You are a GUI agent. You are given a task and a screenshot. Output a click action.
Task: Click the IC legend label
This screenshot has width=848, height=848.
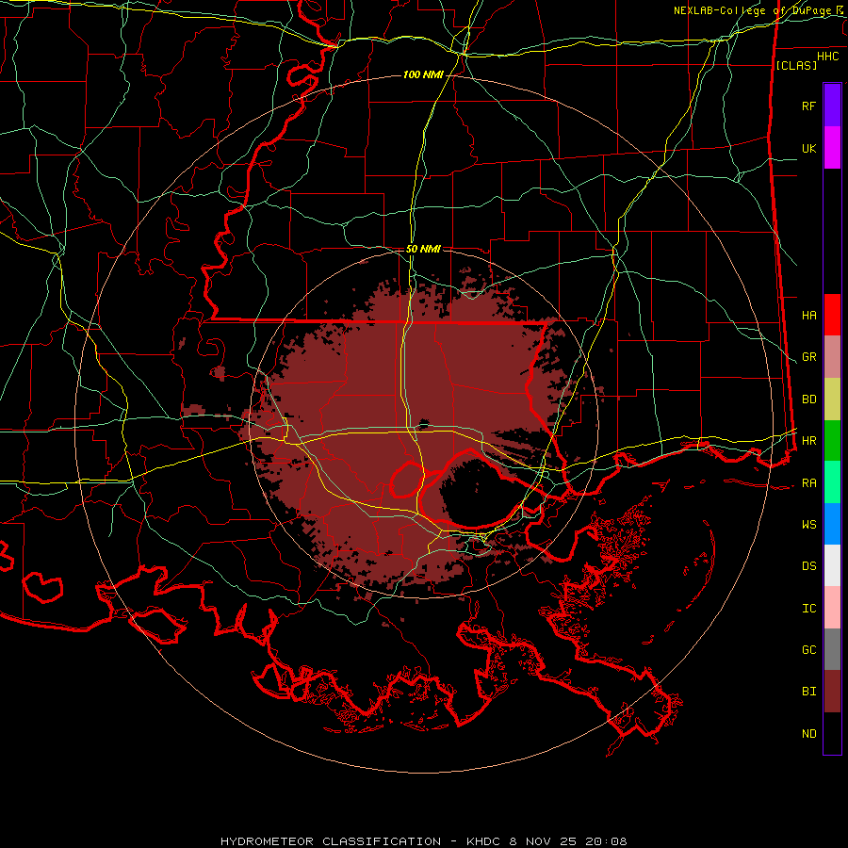809,609
